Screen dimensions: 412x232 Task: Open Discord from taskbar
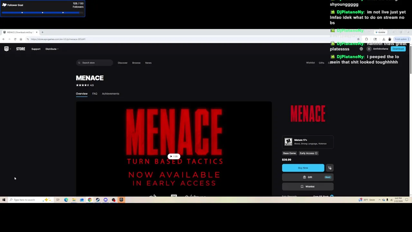pos(105,200)
